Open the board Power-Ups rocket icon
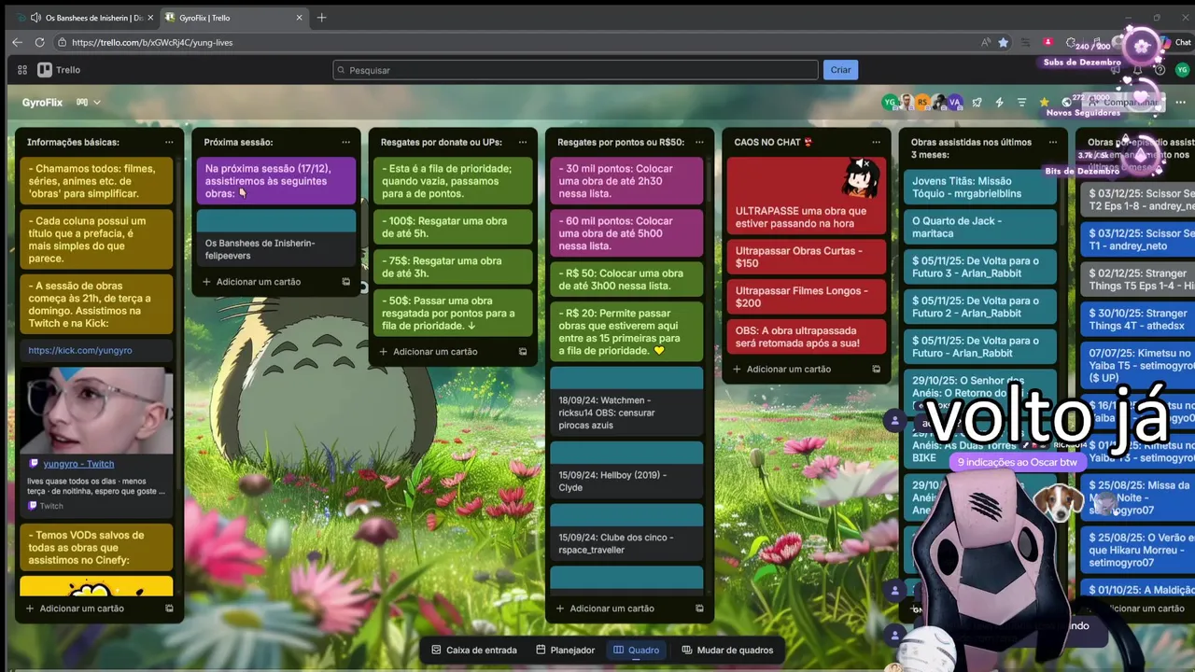Viewport: 1195px width, 672px height. (x=977, y=103)
